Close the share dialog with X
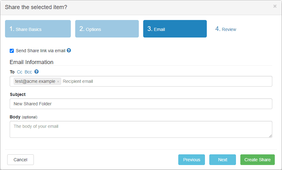 click(x=275, y=6)
